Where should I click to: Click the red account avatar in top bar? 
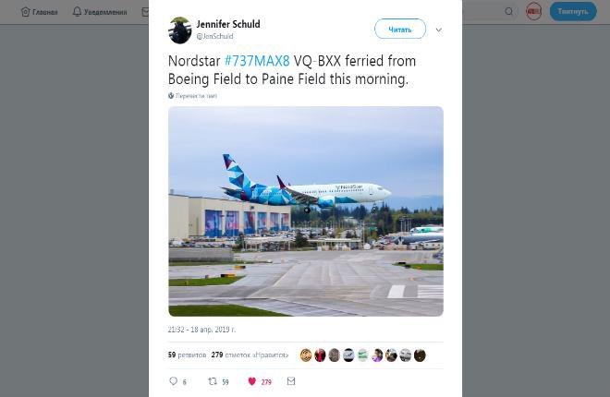tap(533, 12)
